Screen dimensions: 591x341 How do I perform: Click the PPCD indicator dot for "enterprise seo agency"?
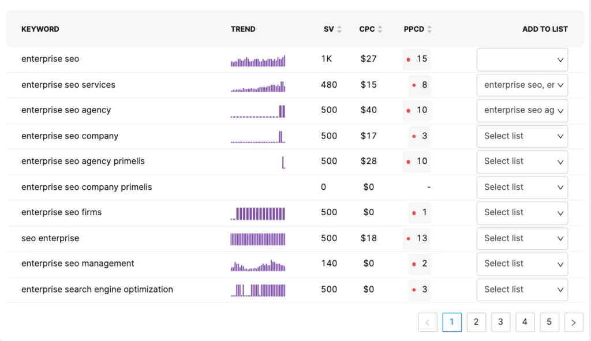(407, 110)
